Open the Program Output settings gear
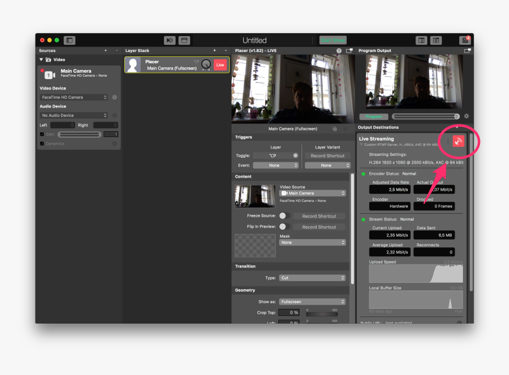Screen dimensions: 509x375 point(466,116)
